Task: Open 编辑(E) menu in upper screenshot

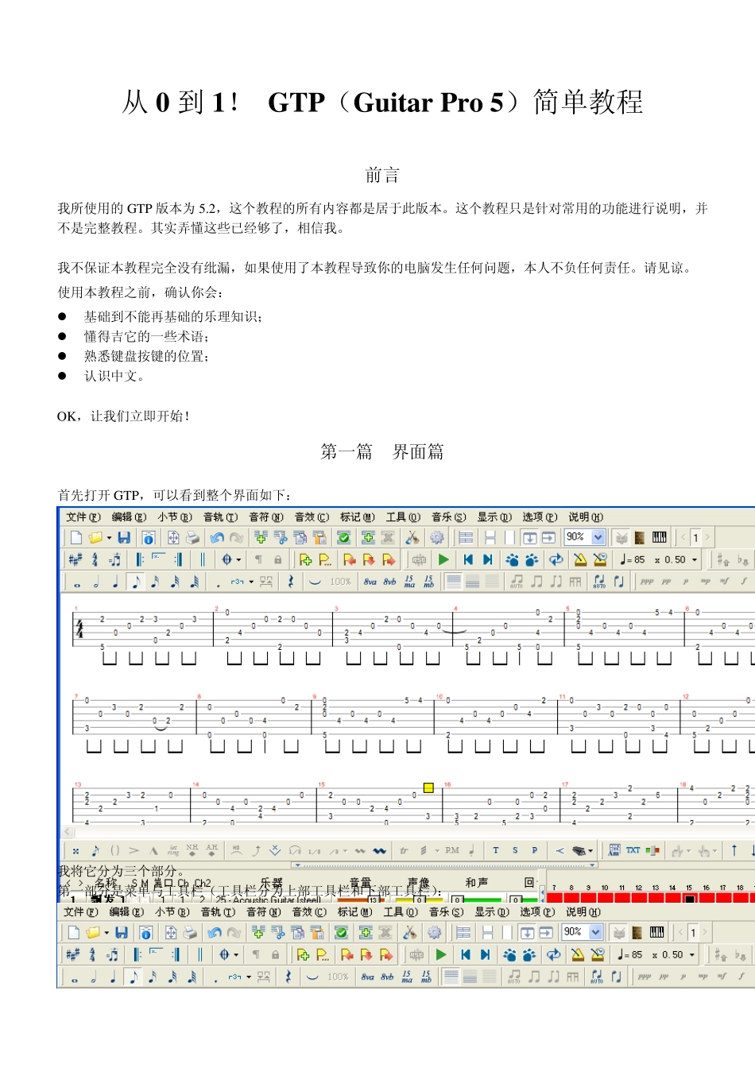Action: [x=129, y=517]
